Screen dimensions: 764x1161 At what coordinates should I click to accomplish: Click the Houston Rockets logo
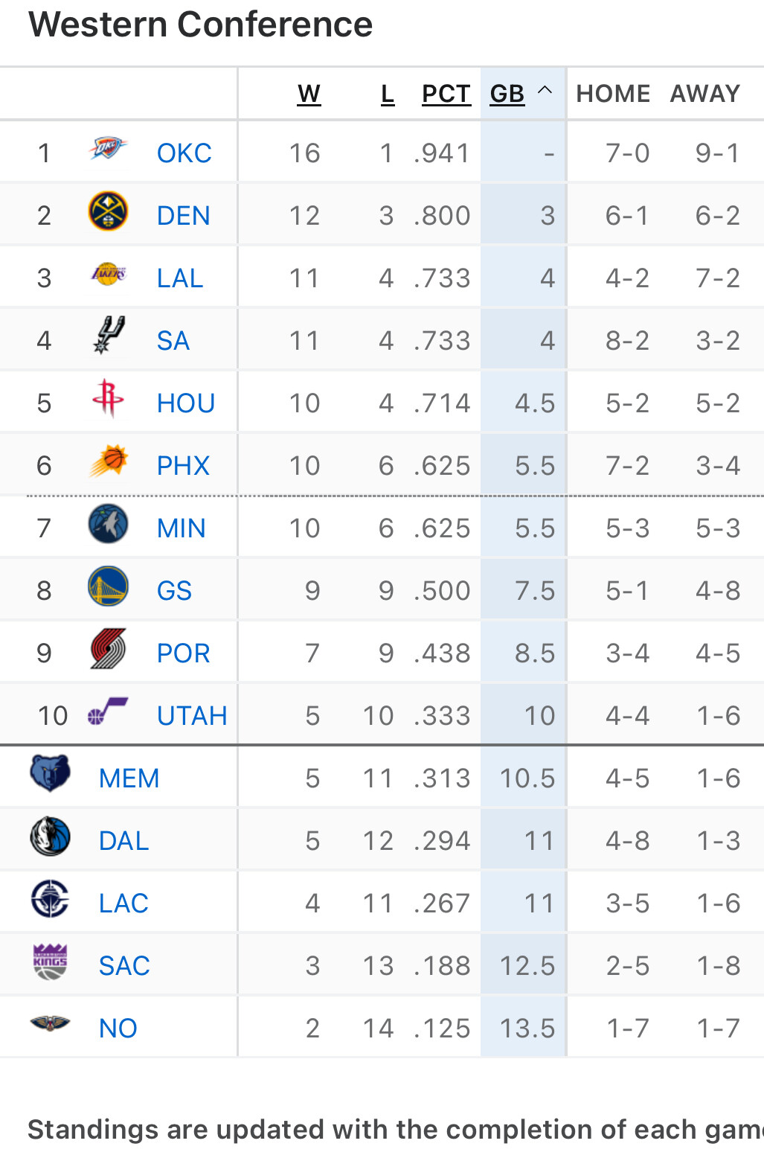pyautogui.click(x=108, y=398)
